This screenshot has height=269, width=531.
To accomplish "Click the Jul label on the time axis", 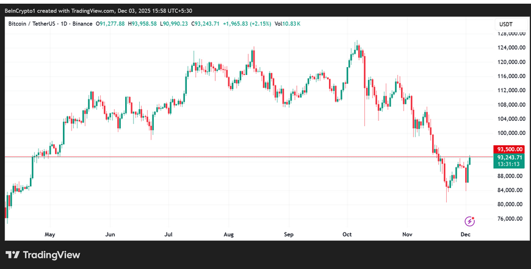I will [169, 234].
